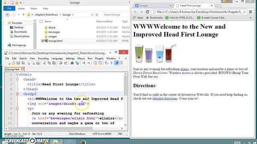Save the file with Notepad++ Save icon
The height and width of the screenshot is (144, 257).
click(18, 63)
